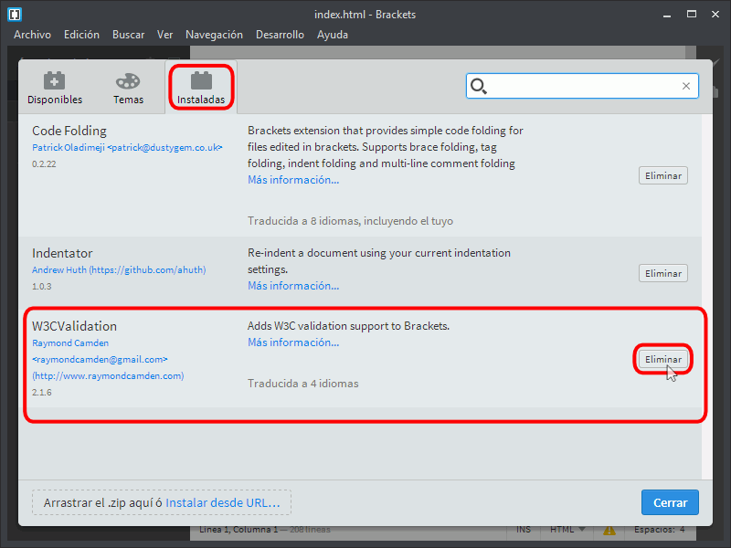Viewport: 731px width, 548px height.
Task: Open Patrick Oladimeji author link
Action: point(127,148)
